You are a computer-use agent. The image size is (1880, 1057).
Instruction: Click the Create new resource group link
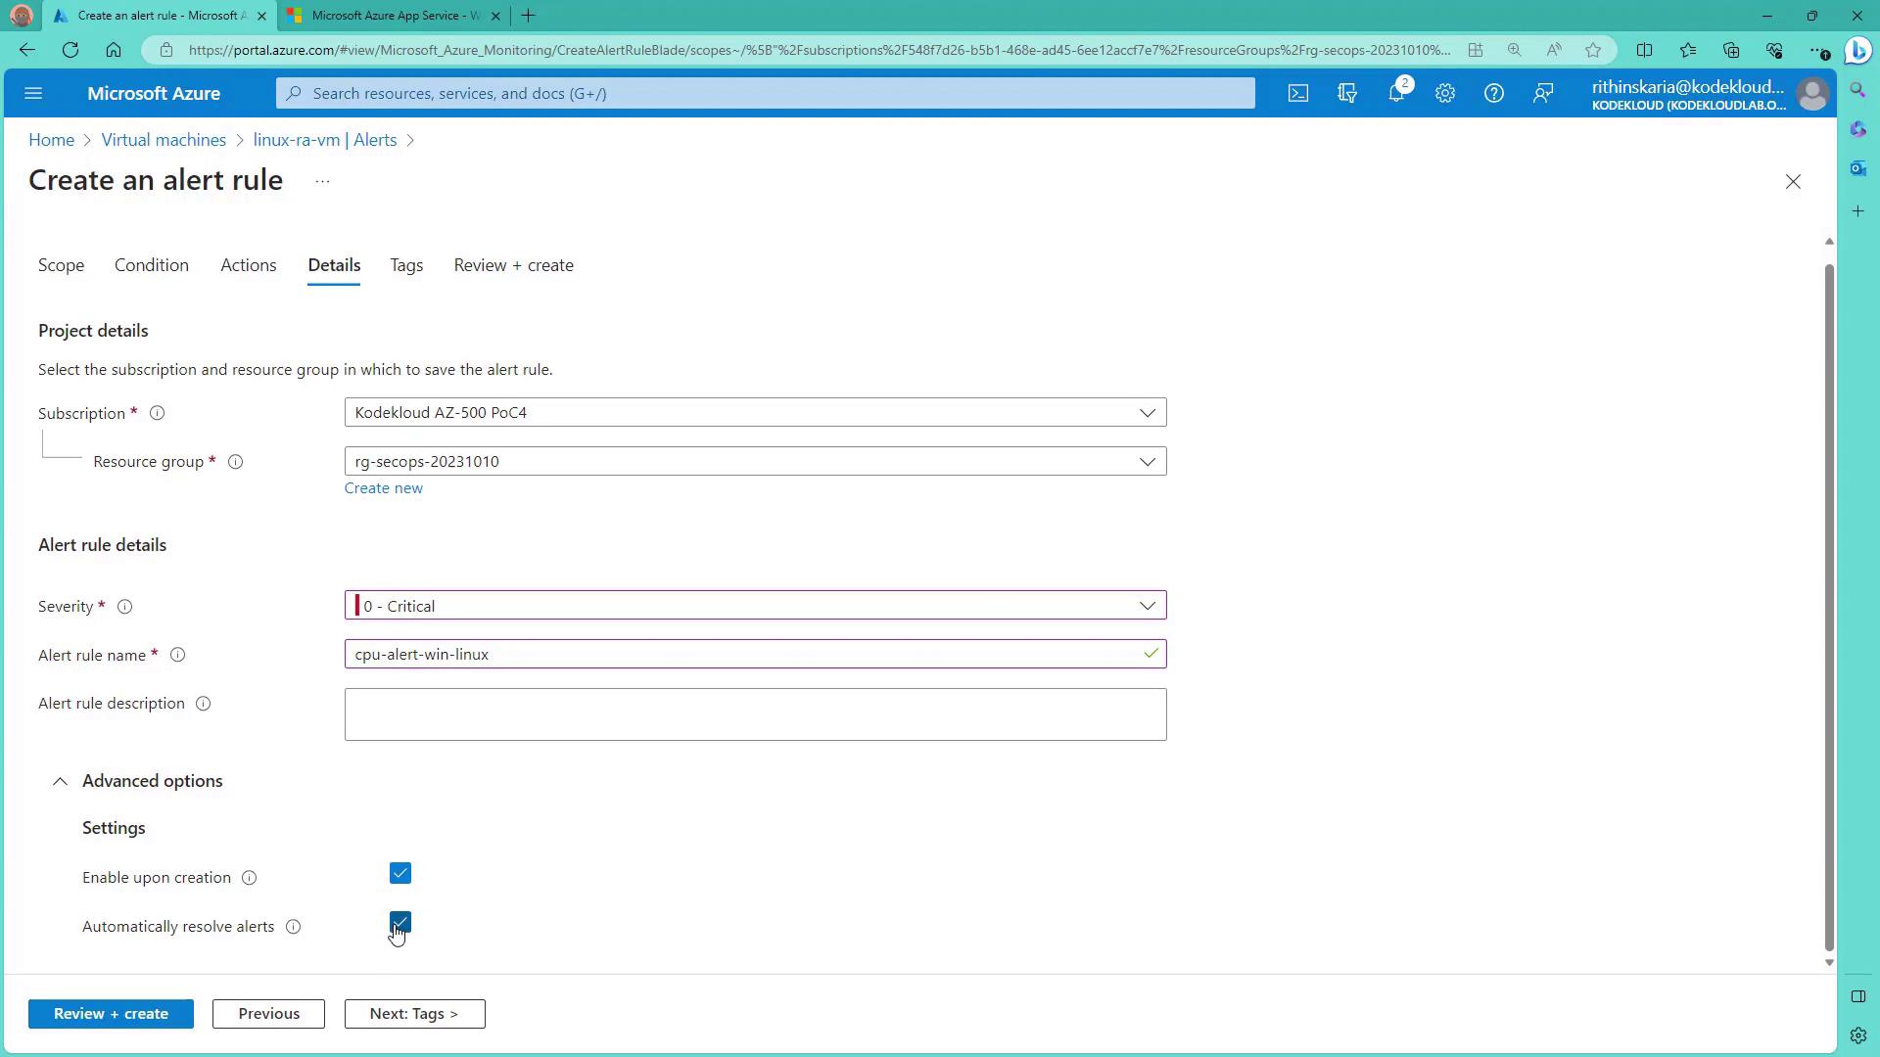383,488
